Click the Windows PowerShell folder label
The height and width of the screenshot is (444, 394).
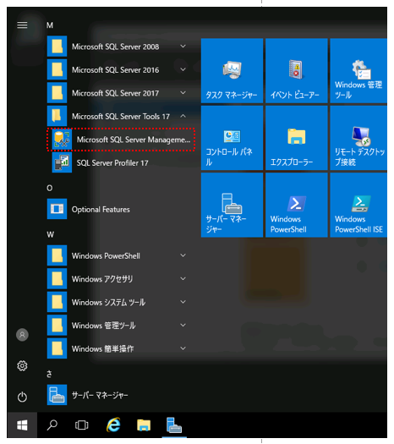point(106,256)
